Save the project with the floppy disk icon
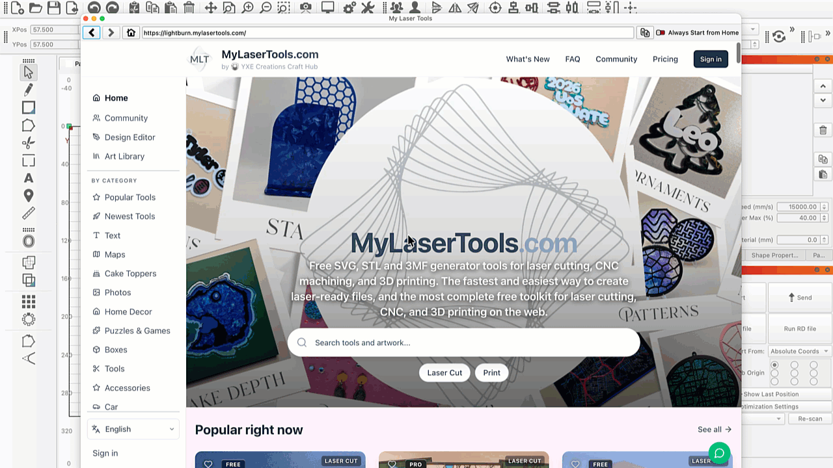Image resolution: width=833 pixels, height=468 pixels. point(54,8)
